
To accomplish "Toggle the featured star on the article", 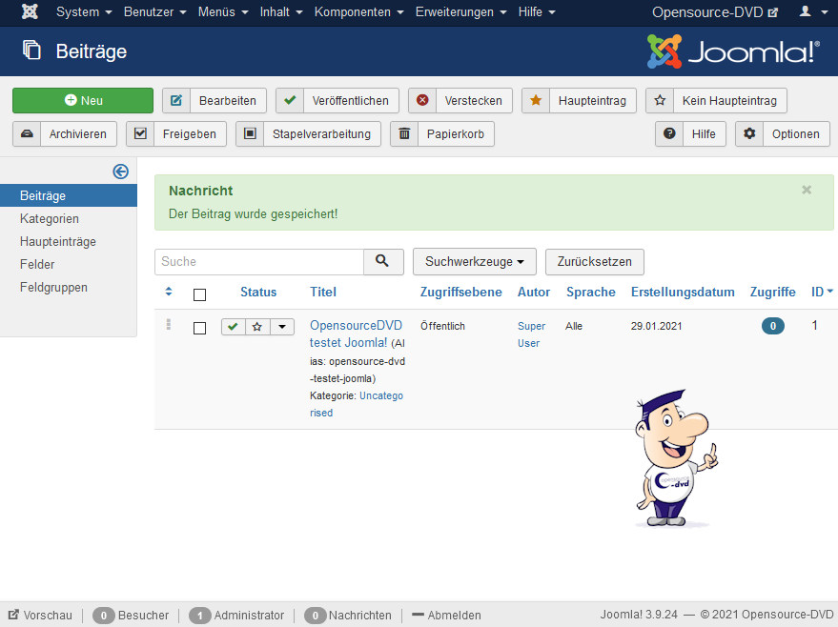I will pyautogui.click(x=257, y=327).
